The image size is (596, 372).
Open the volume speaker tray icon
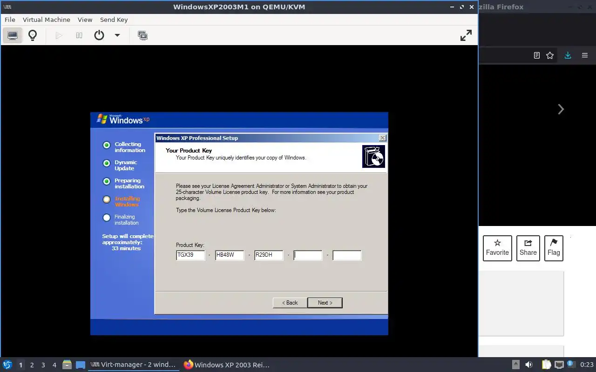(x=529, y=365)
